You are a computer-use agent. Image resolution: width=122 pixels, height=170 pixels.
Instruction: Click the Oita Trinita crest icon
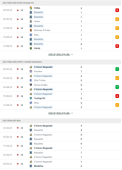[31, 80]
